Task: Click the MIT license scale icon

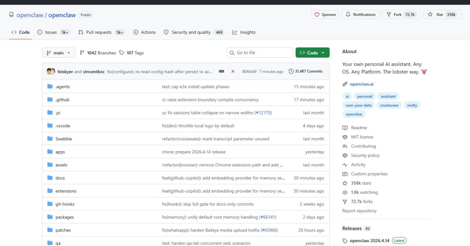Action: (345, 137)
